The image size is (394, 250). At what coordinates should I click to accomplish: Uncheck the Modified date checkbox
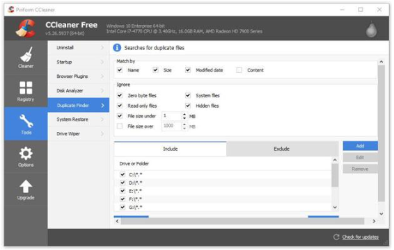pyautogui.click(x=188, y=70)
